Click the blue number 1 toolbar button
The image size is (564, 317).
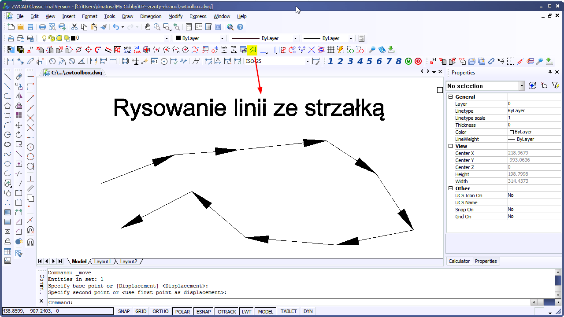[x=330, y=61]
